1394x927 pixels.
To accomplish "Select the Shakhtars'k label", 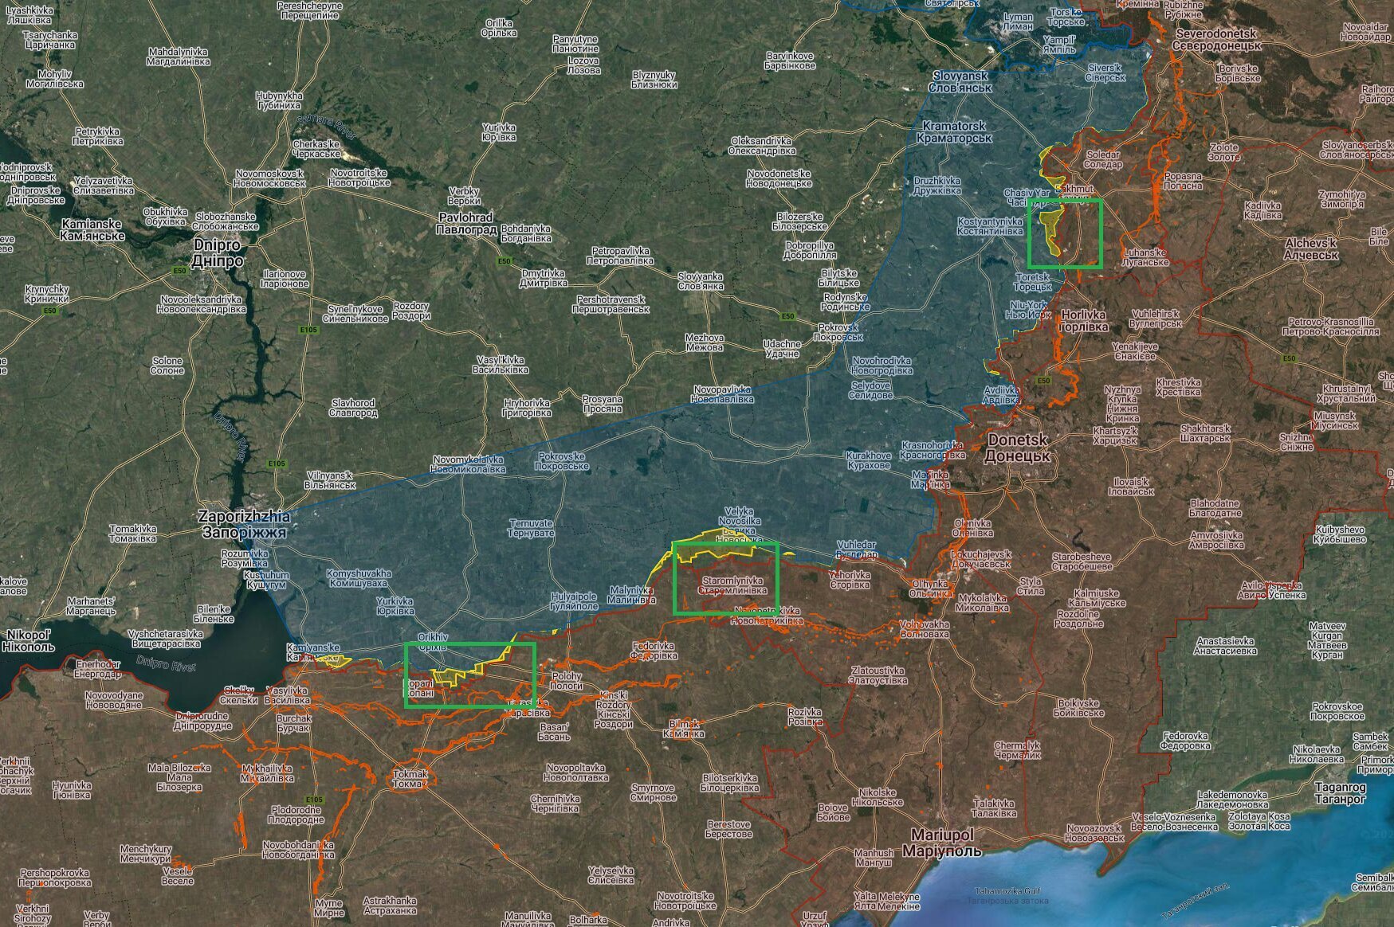I will coord(1205,433).
